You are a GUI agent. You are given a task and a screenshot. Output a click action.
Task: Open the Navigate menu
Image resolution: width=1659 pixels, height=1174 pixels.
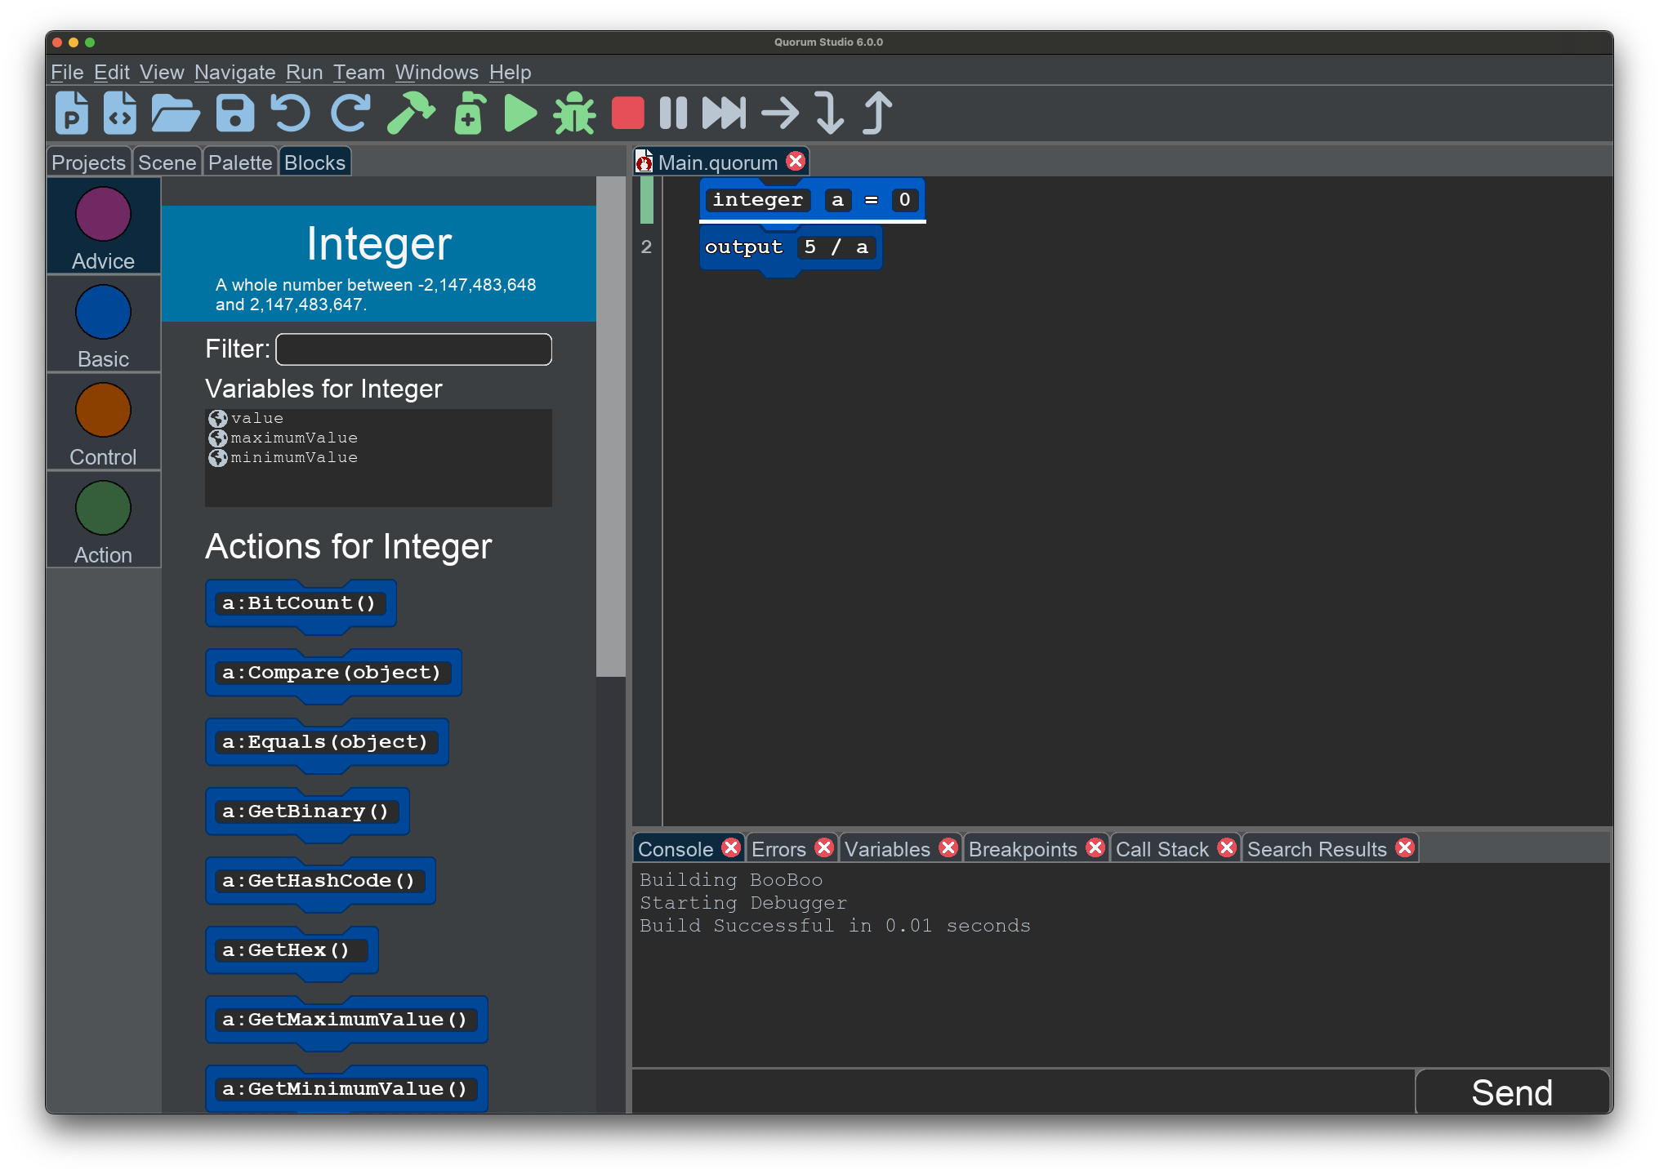[234, 73]
